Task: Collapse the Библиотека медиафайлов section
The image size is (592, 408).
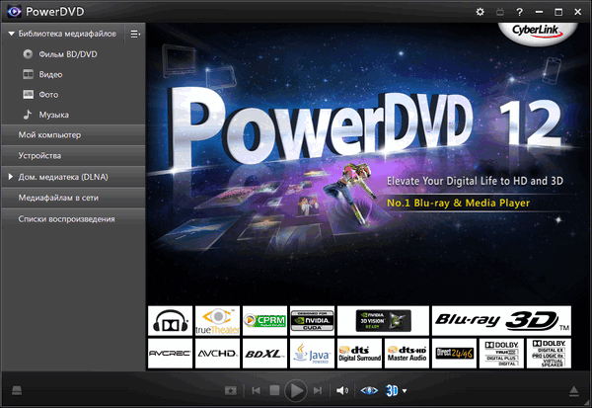Action: pyautogui.click(x=10, y=35)
